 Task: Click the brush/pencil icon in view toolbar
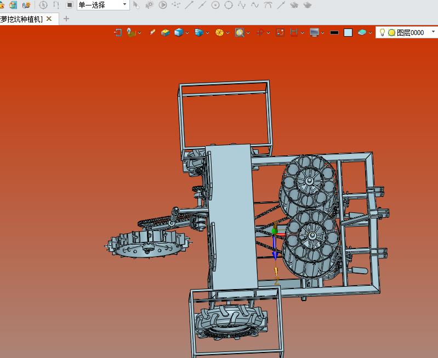[x=152, y=32]
